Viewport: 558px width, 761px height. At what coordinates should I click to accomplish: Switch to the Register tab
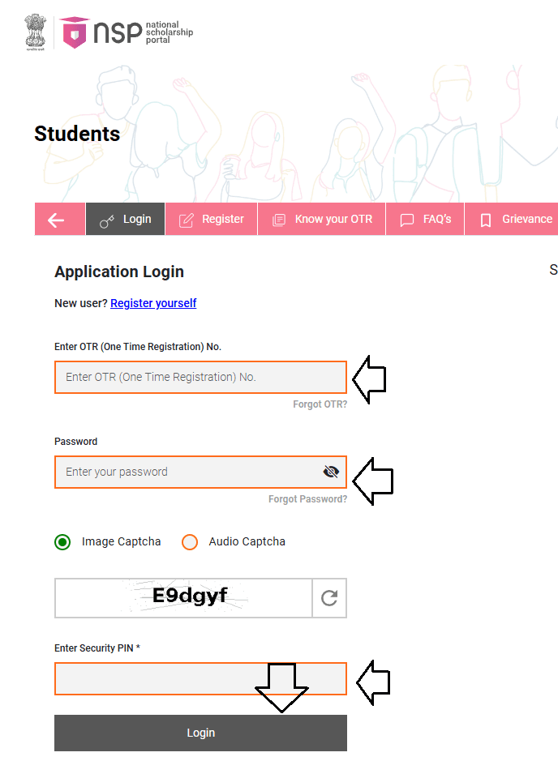click(212, 219)
